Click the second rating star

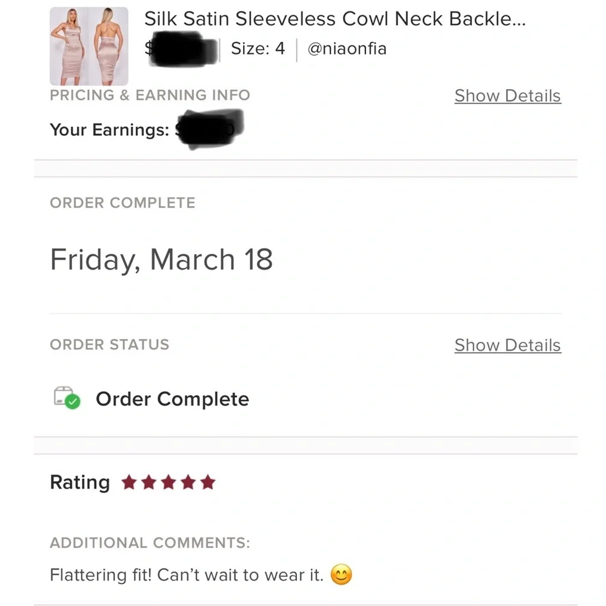[x=148, y=483]
